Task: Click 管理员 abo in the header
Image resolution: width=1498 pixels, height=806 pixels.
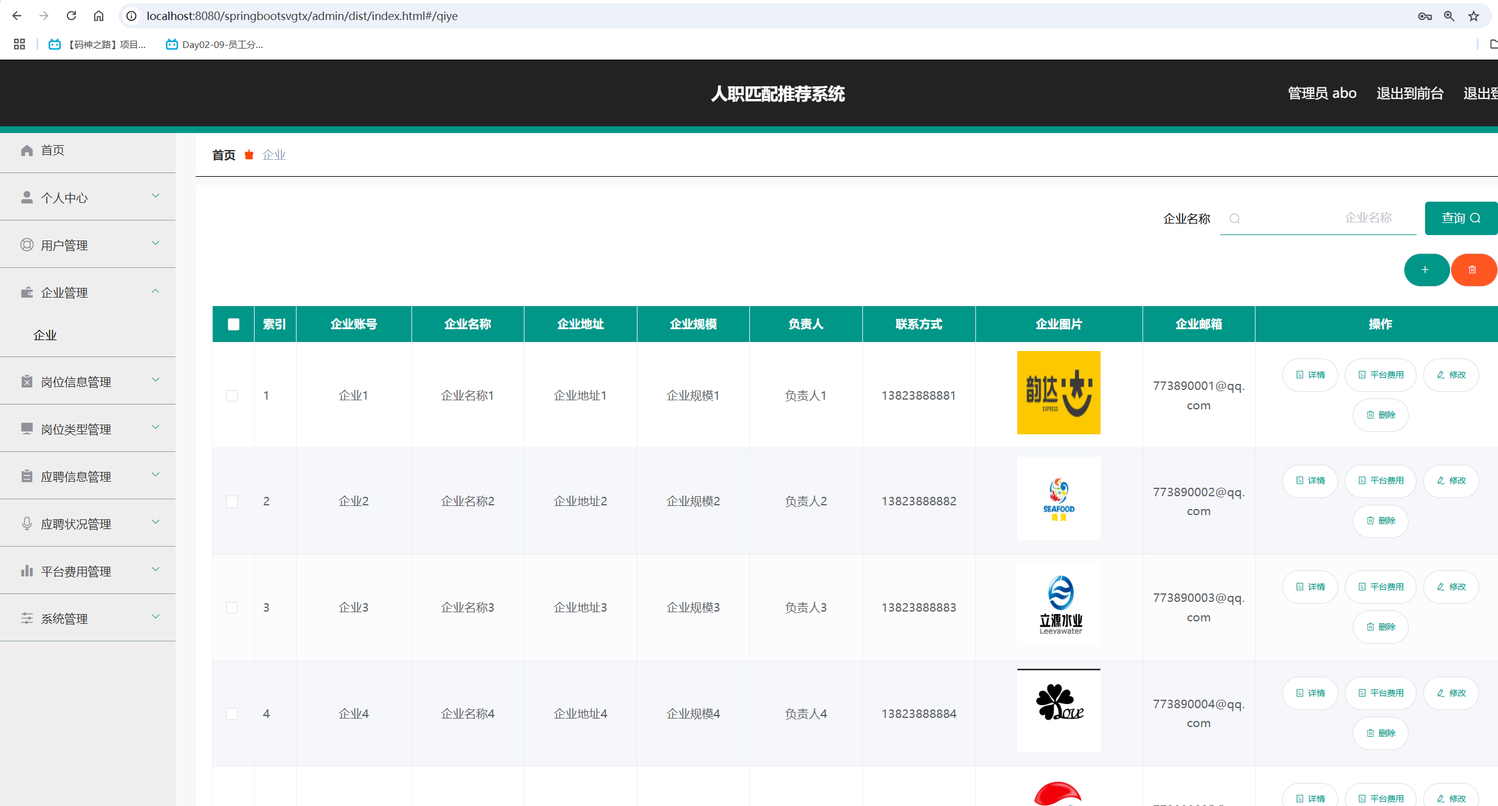Action: [1322, 94]
